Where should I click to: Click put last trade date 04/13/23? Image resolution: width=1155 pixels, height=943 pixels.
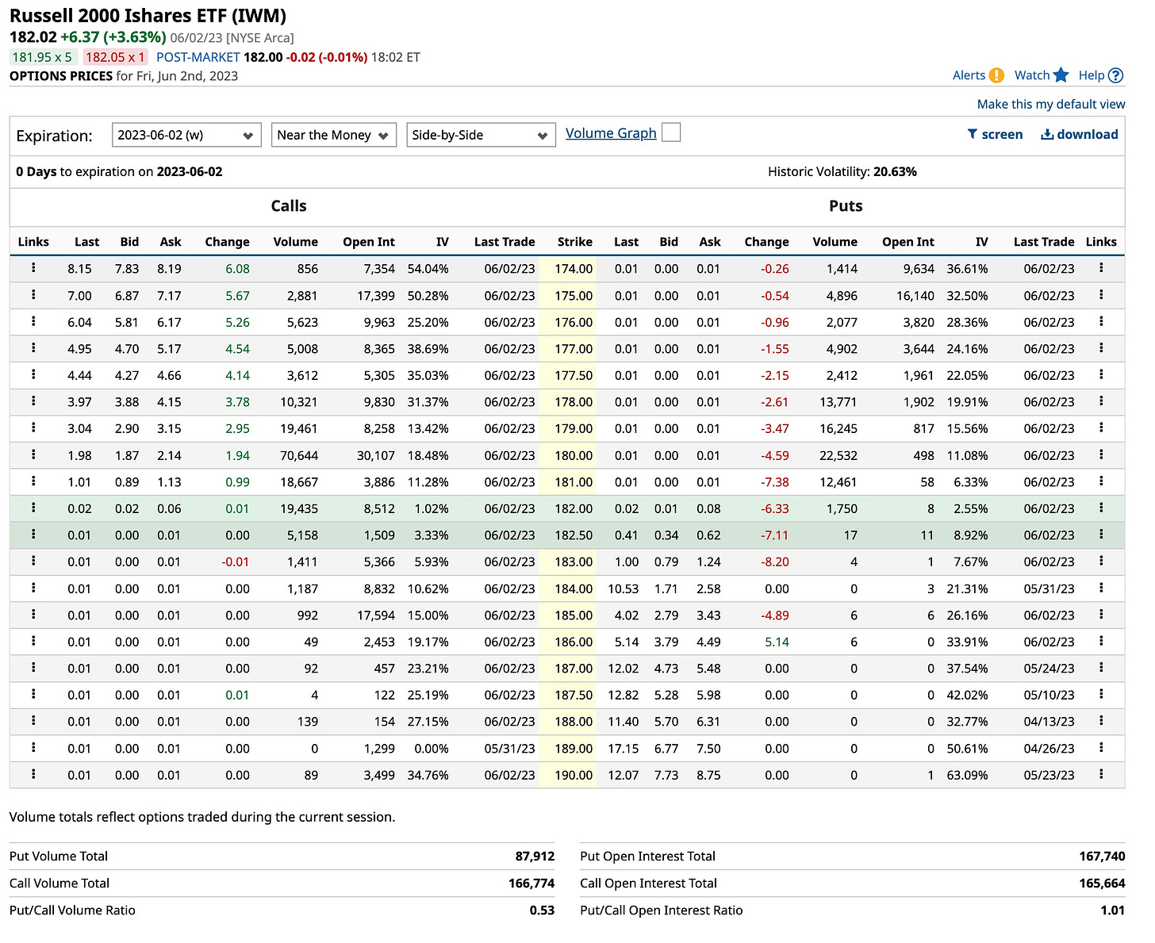[x=1049, y=722]
